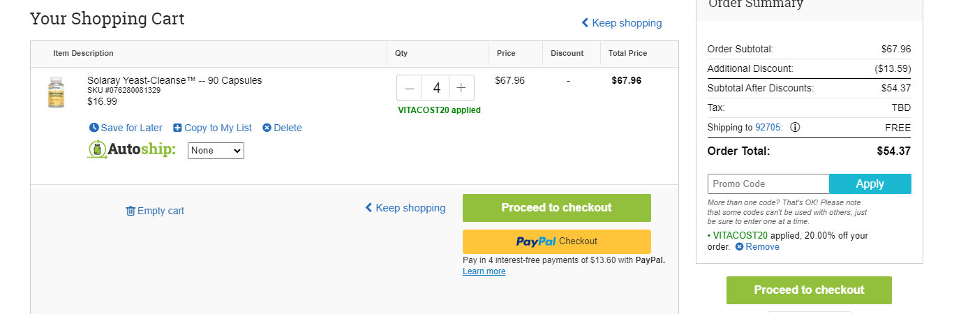Open the Solaray Yeast-Cleanse product title link

tap(174, 80)
